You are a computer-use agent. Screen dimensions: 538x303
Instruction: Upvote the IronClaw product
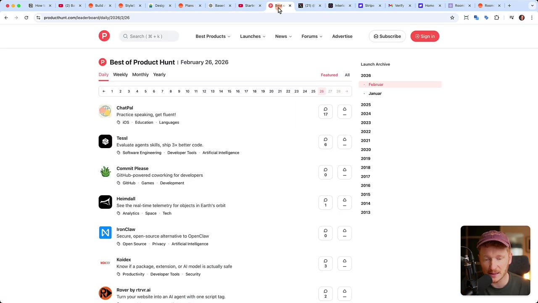[344, 233]
